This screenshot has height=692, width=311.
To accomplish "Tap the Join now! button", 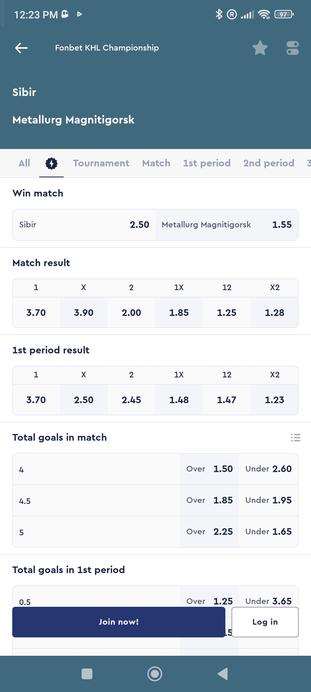I will pos(119,622).
